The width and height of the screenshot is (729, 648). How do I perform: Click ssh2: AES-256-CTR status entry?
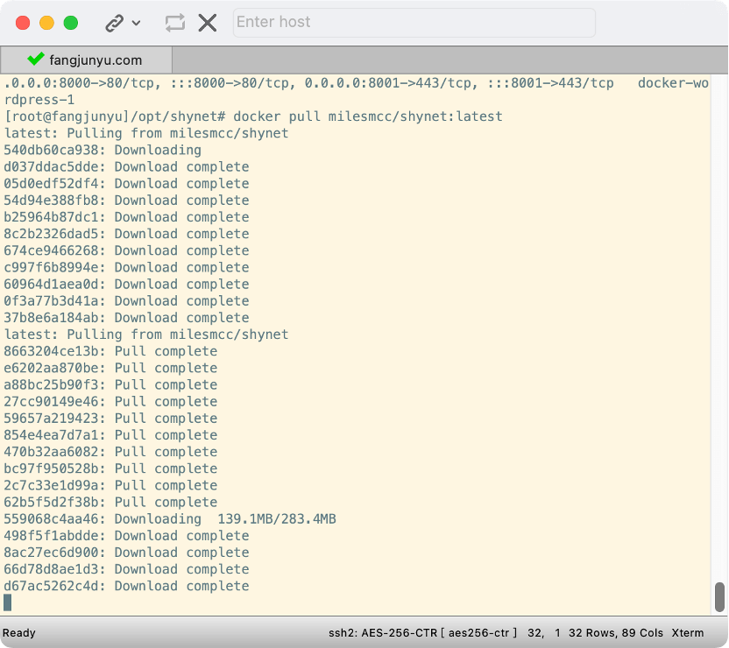422,632
